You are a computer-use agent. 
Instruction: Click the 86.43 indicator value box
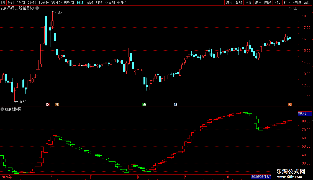click(x=305, y=114)
